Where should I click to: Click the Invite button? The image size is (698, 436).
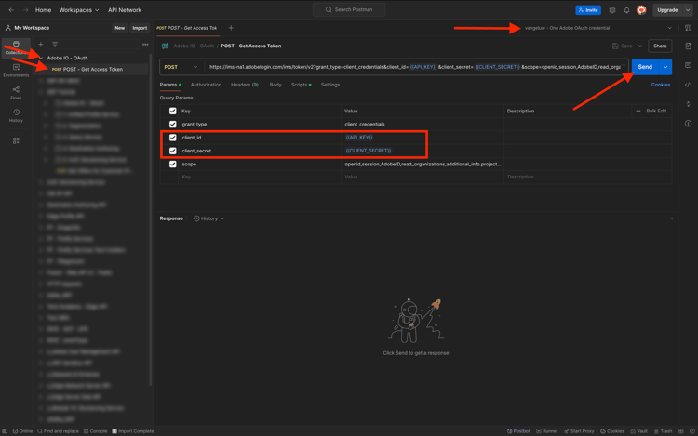587,10
